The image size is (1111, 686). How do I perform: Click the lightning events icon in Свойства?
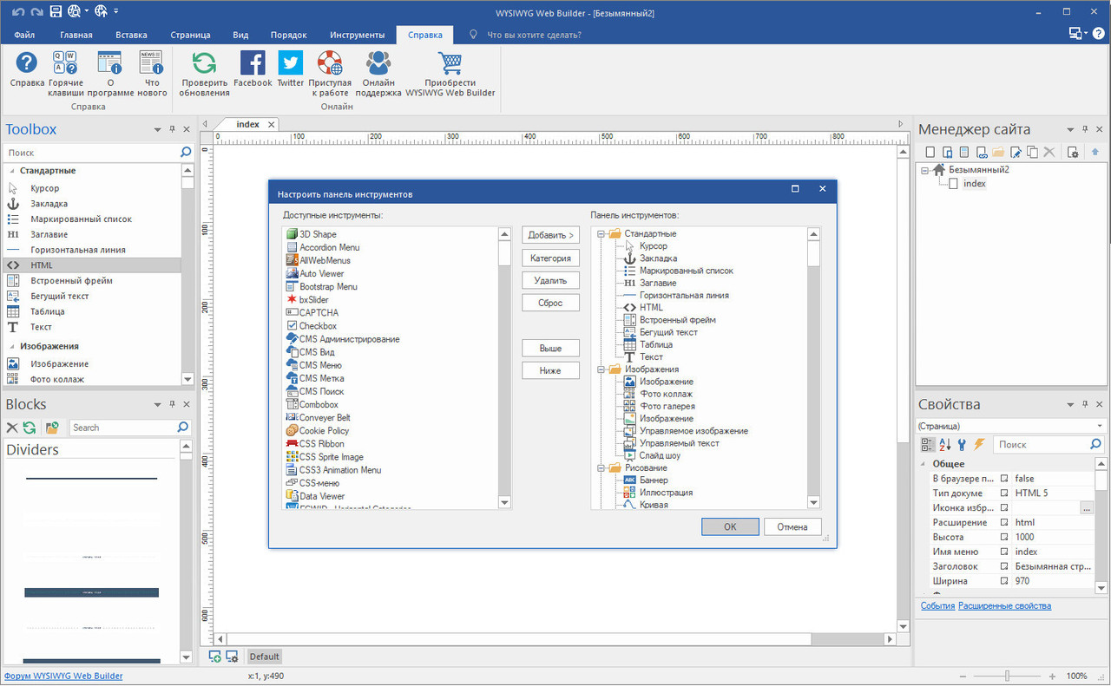tap(979, 444)
